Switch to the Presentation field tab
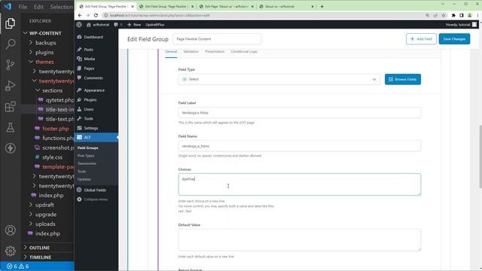The width and height of the screenshot is (482, 271). 215,52
